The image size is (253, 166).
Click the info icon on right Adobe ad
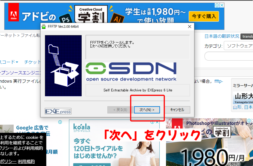point(249,120)
